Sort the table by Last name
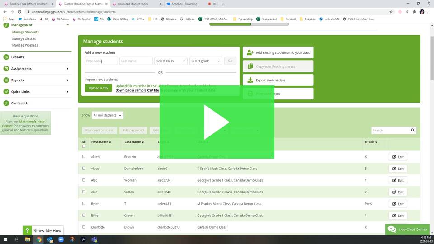 [x=134, y=142]
